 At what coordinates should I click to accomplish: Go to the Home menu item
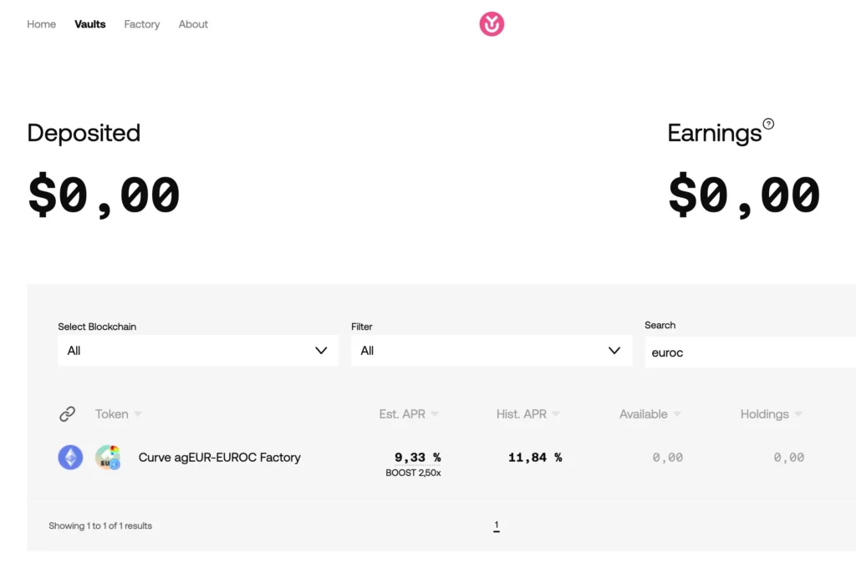tap(42, 24)
